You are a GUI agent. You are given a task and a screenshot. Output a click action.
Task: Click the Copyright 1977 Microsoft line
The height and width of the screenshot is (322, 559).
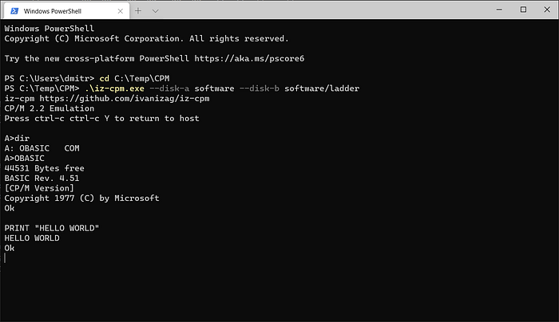pyautogui.click(x=81, y=198)
